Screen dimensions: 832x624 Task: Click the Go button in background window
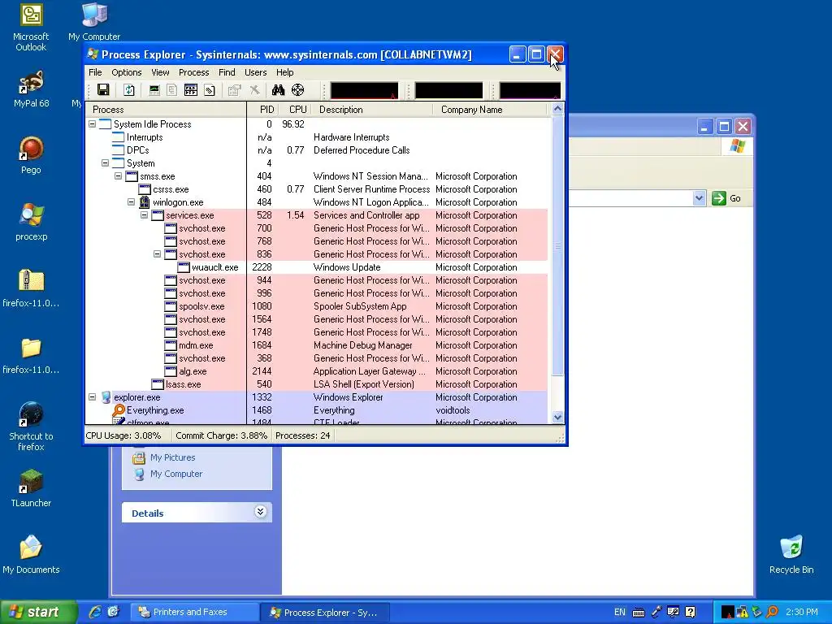[x=726, y=198]
